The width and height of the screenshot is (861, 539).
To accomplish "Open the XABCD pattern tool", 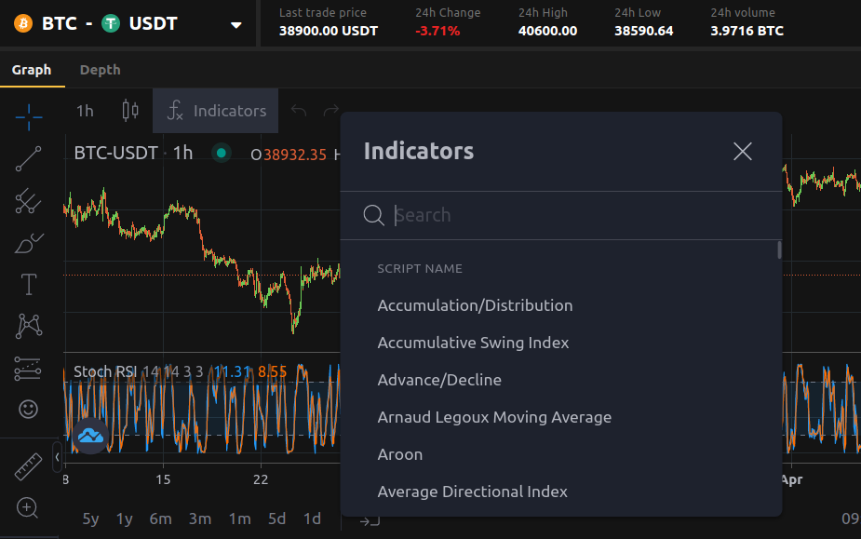I will [x=28, y=325].
